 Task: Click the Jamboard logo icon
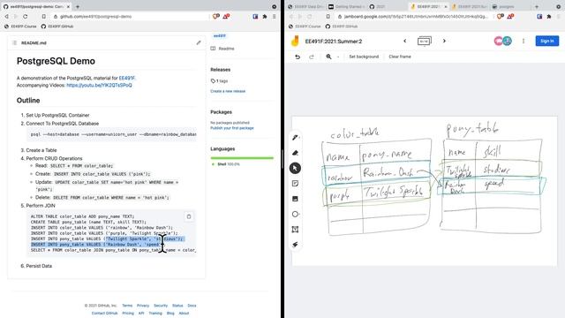[295, 42]
